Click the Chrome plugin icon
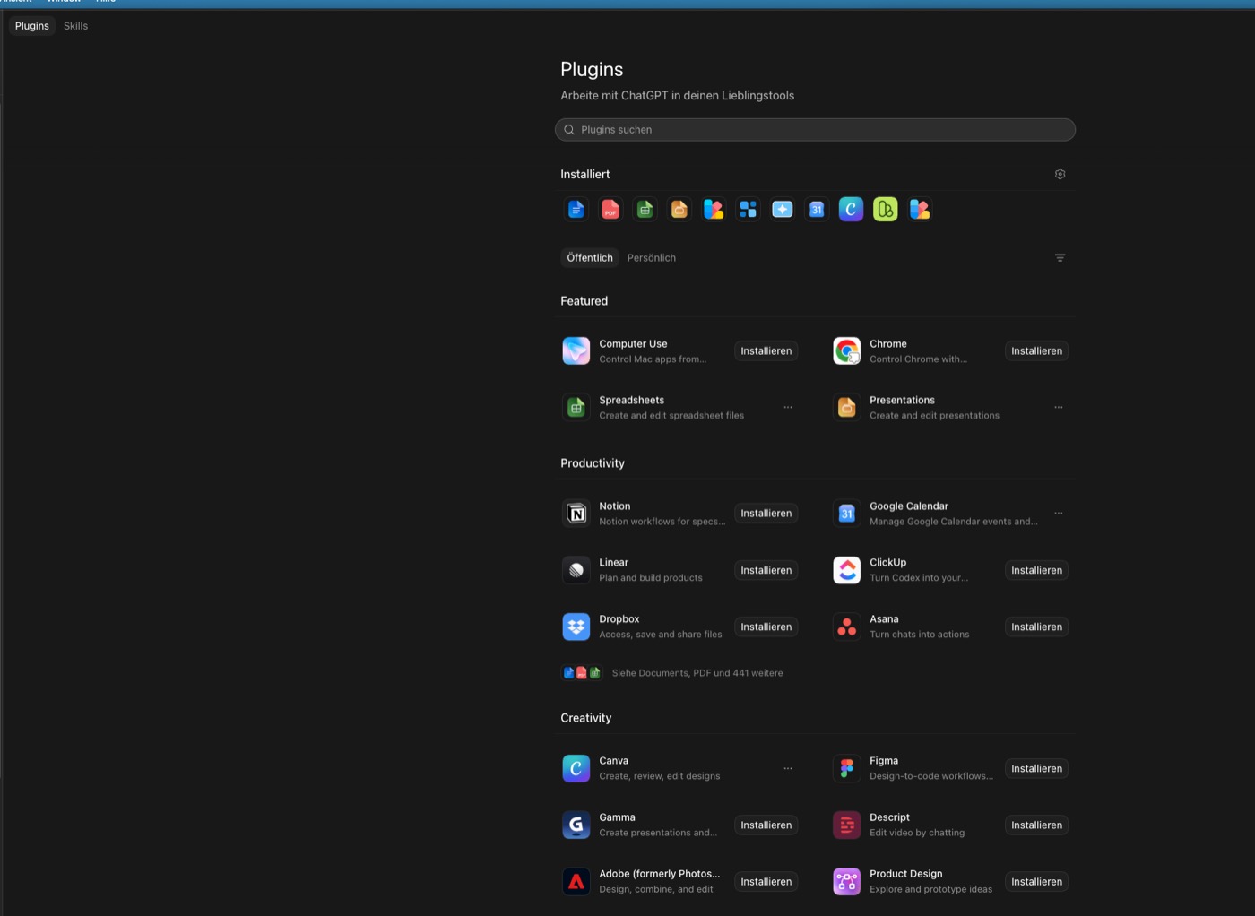This screenshot has height=916, width=1255. coord(847,350)
